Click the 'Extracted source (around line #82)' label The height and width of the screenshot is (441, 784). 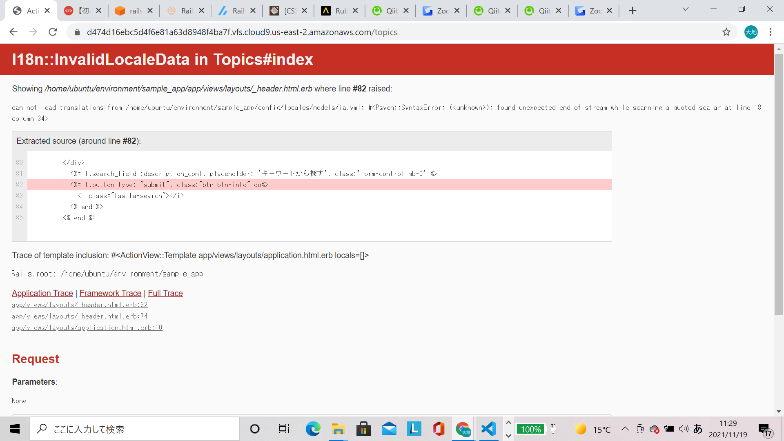tap(79, 141)
